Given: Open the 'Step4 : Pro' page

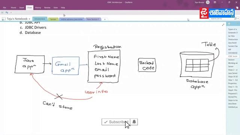Looking at the screenshot, I should click(x=232, y=90).
